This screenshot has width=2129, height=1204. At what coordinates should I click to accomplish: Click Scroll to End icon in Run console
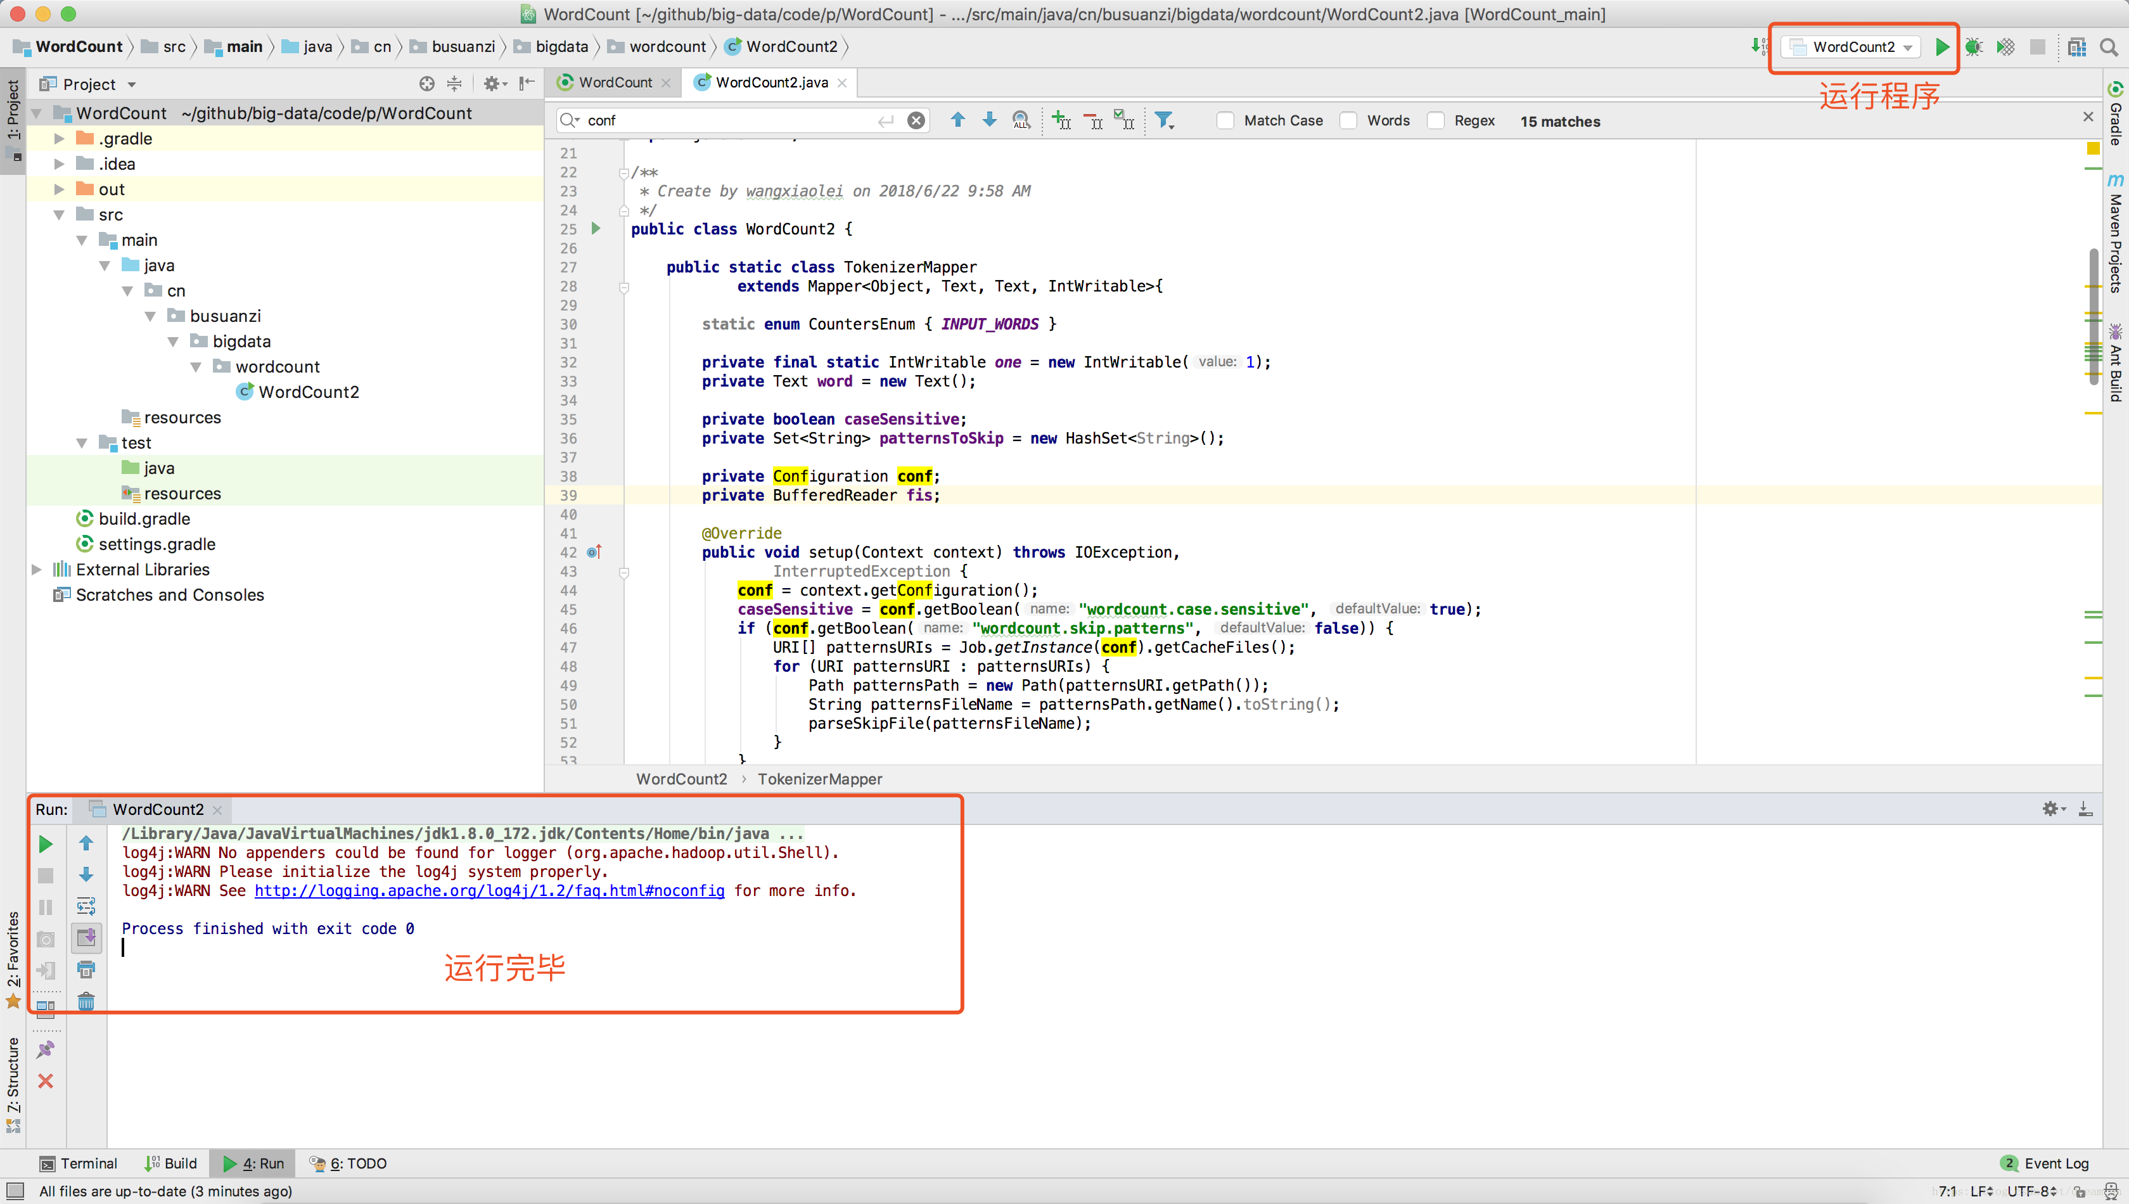86,938
